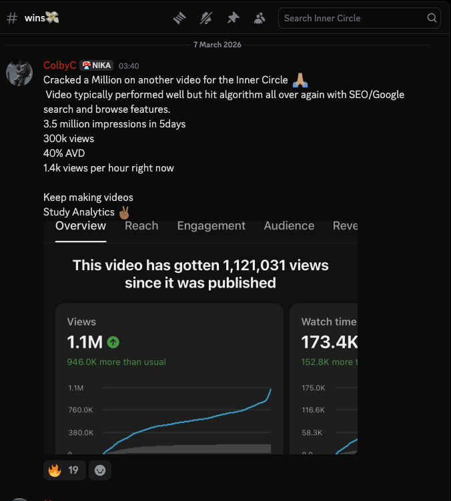Open the Threads icon in channel header
This screenshot has width=451, height=501.
[x=179, y=18]
